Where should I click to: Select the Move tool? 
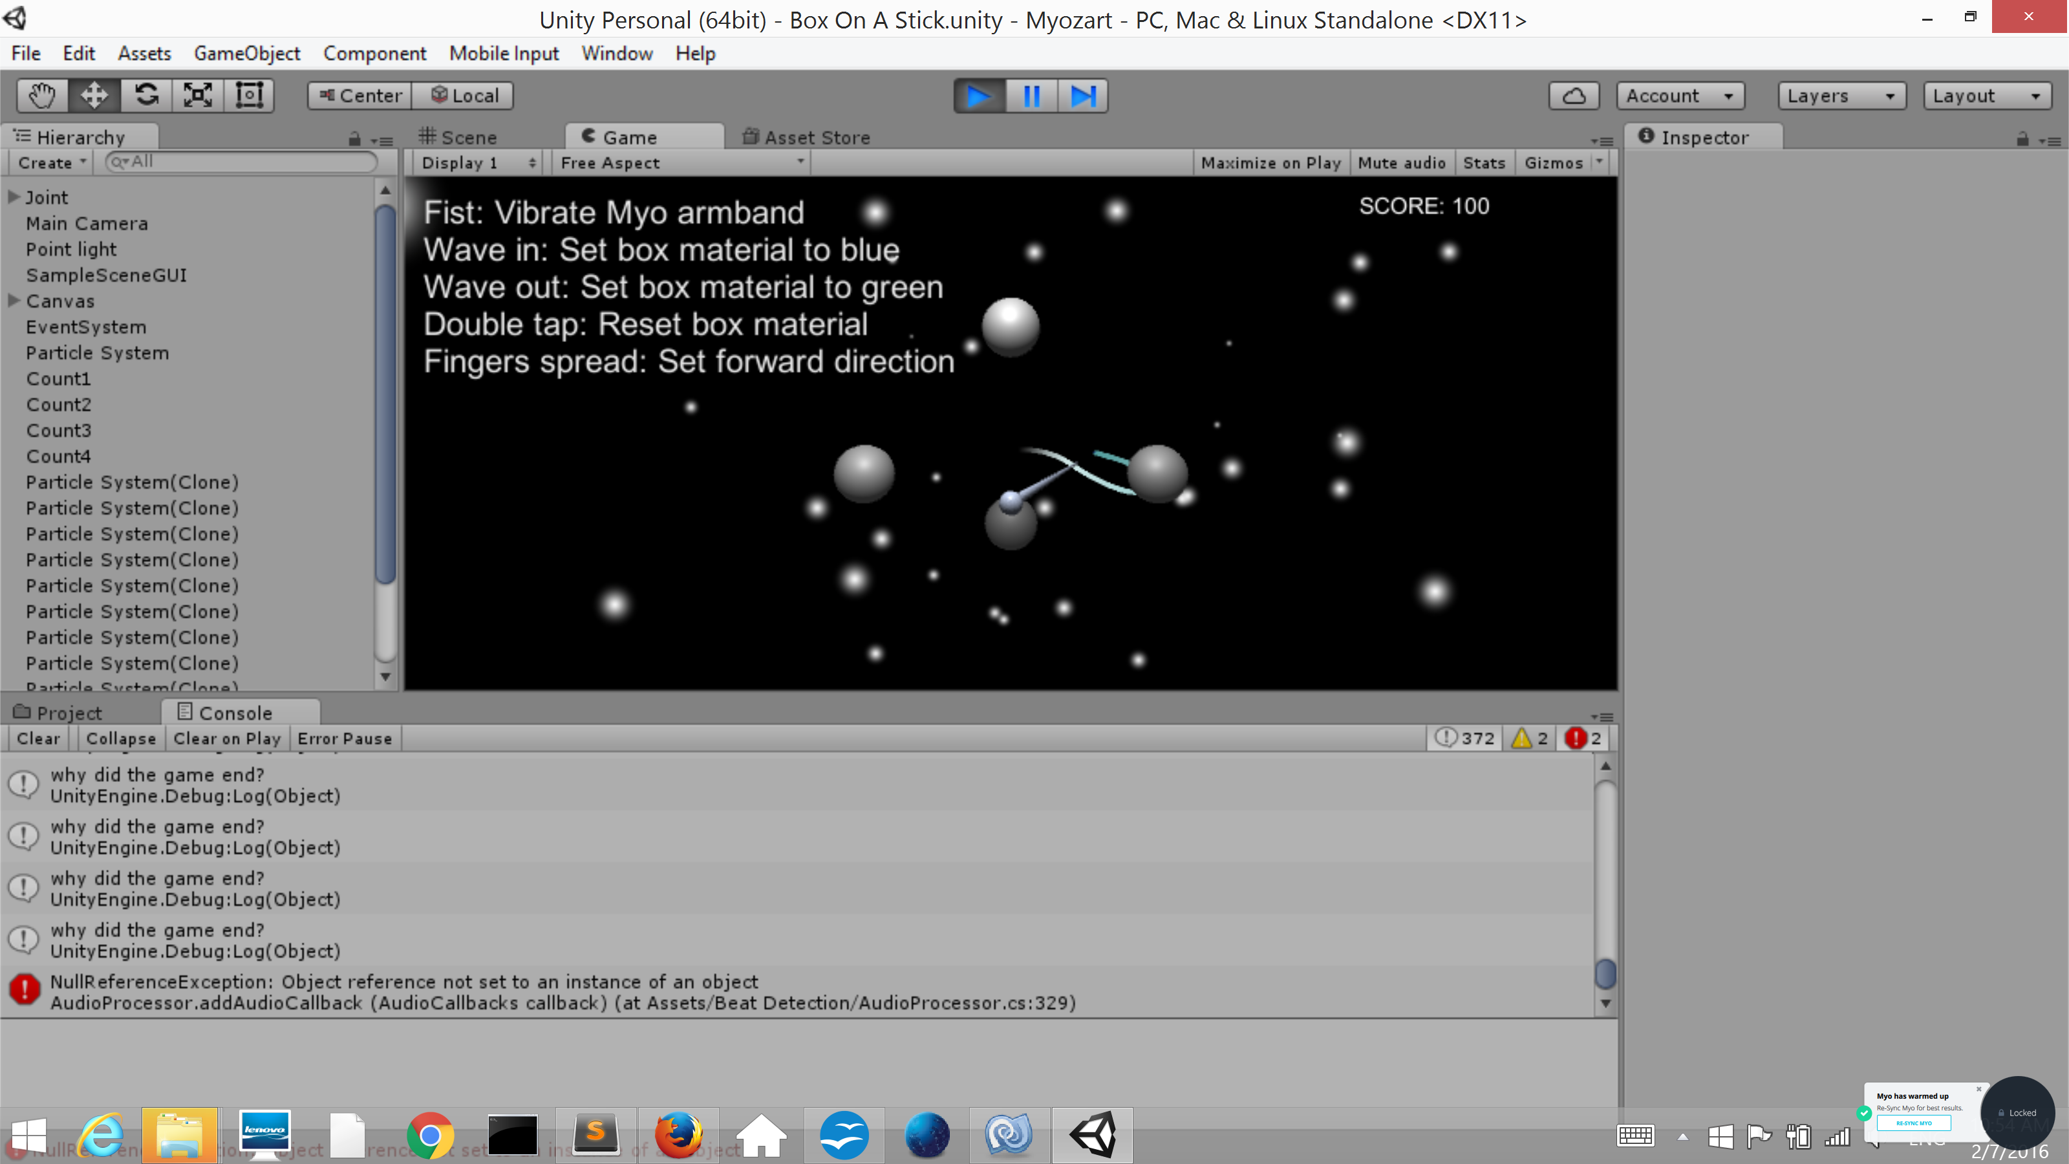pyautogui.click(x=94, y=96)
